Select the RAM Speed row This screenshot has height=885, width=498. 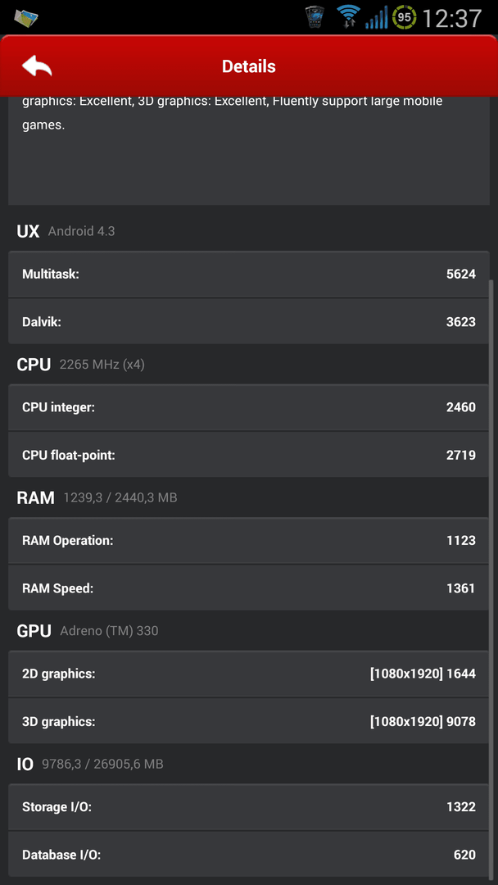click(x=249, y=588)
